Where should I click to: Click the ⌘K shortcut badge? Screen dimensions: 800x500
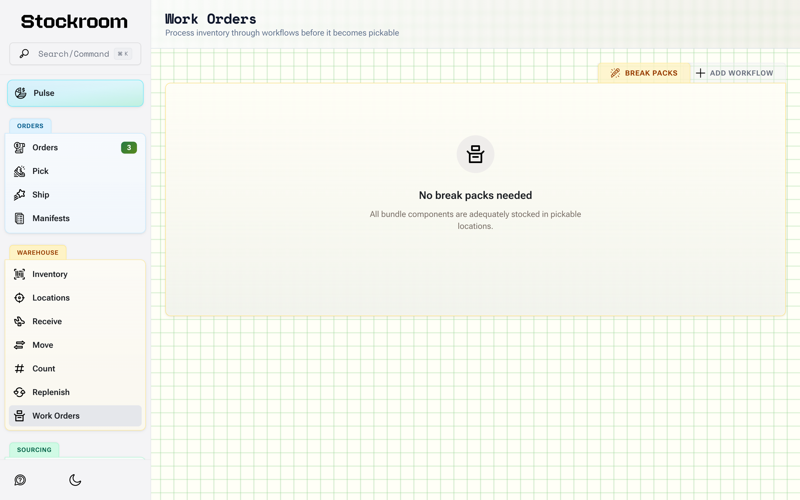(x=123, y=54)
